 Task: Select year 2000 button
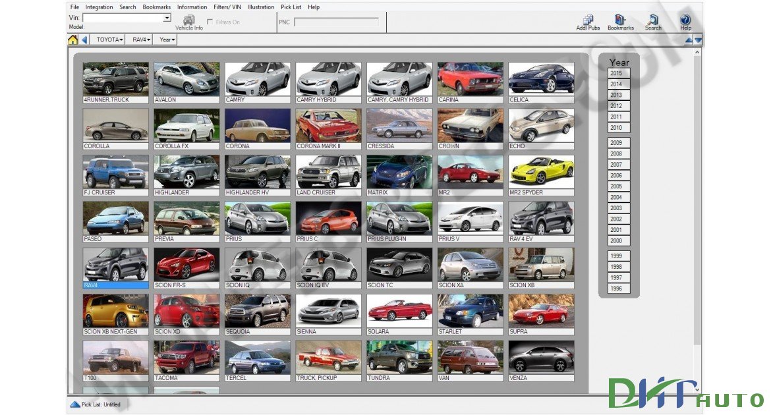619,241
